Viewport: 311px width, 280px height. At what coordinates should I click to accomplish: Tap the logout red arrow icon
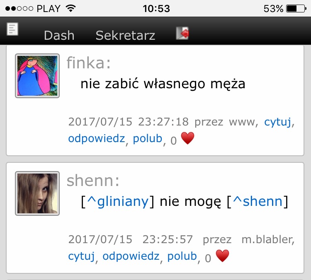click(182, 33)
